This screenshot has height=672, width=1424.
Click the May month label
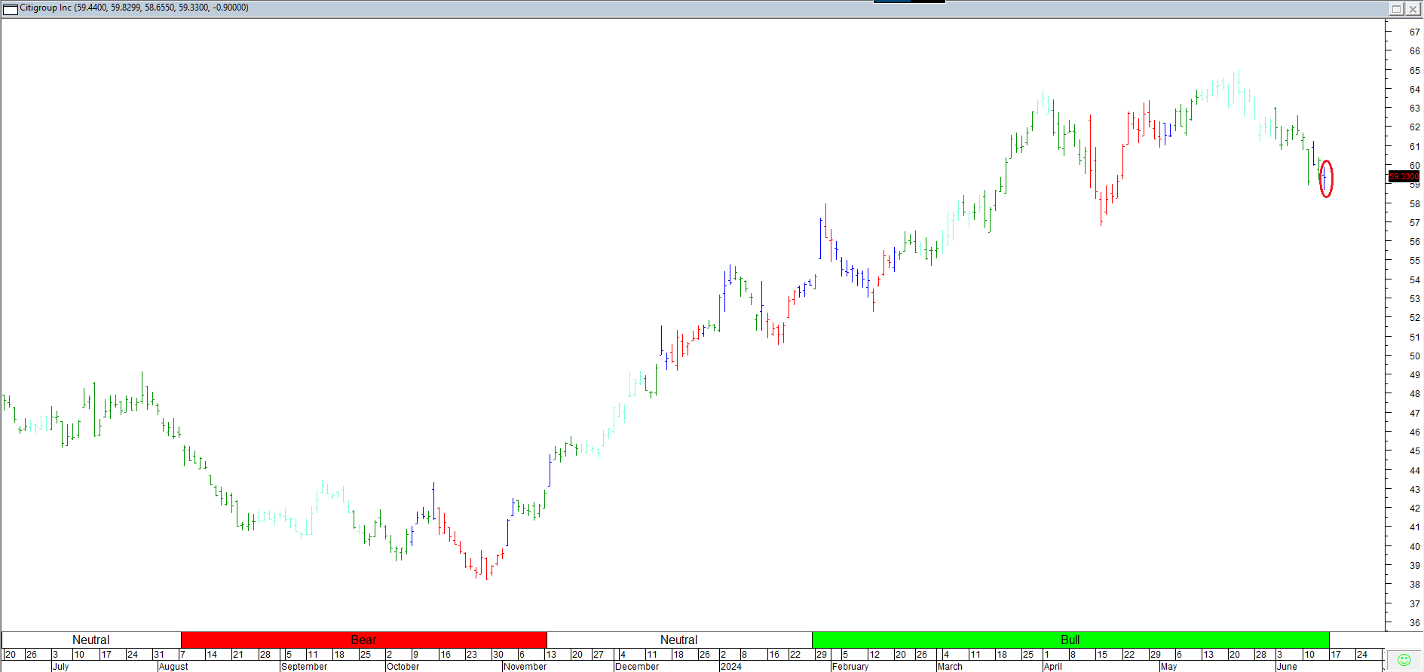point(1168,667)
